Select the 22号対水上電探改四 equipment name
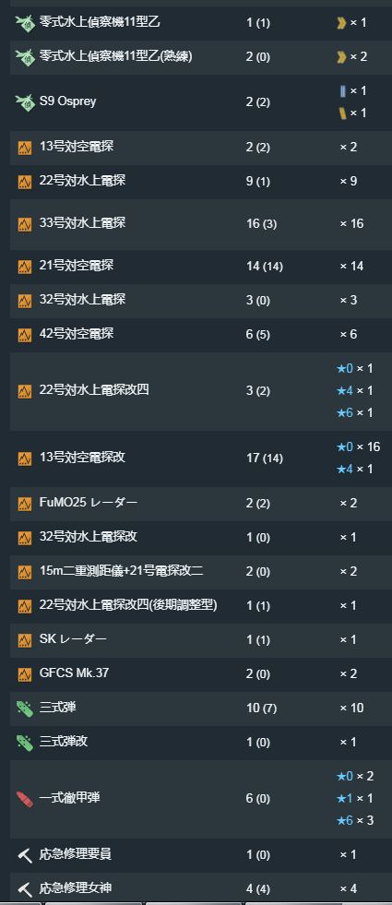 tap(94, 389)
